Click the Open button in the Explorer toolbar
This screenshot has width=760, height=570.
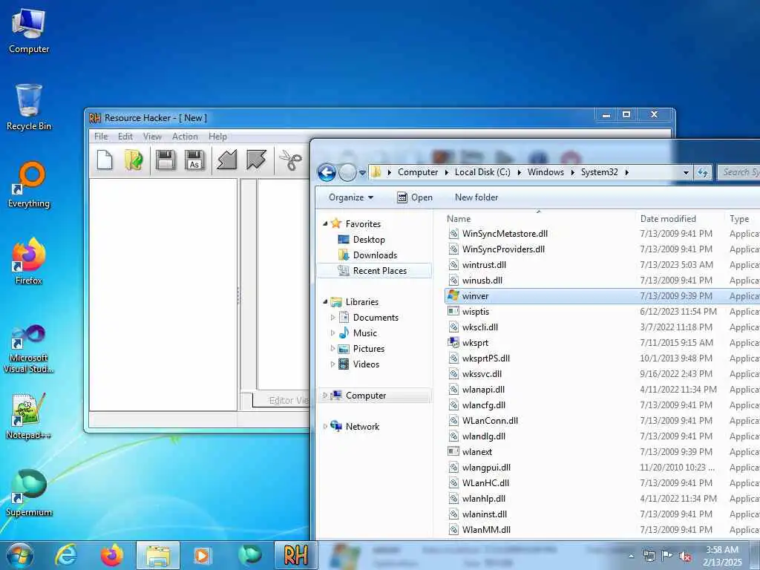[x=414, y=197]
